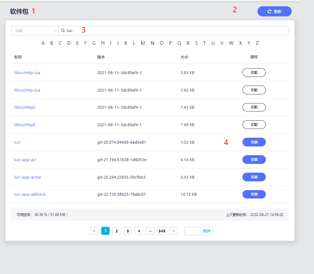Click the 跳转 jump button
The width and height of the screenshot is (314, 274).
207,231
